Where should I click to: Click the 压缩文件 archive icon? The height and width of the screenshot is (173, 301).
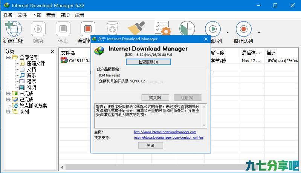point(22,63)
